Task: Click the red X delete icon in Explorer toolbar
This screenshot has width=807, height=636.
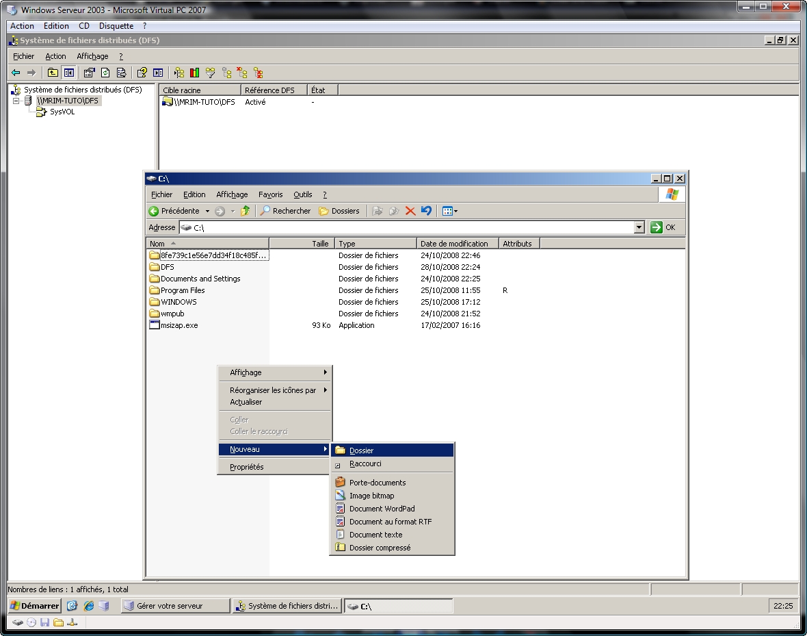Action: [410, 211]
